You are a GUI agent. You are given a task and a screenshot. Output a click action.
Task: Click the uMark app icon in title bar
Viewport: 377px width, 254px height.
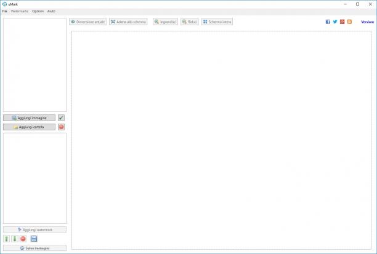(x=4, y=4)
